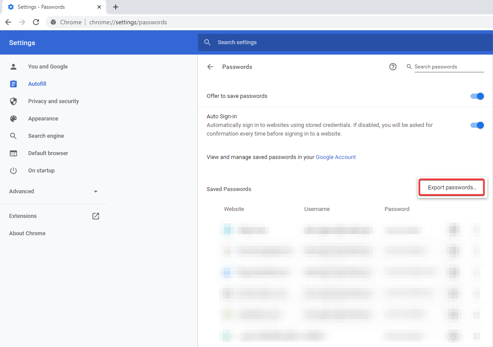This screenshot has width=493, height=347.
Task: Click the On startup power icon
Action: click(x=13, y=170)
